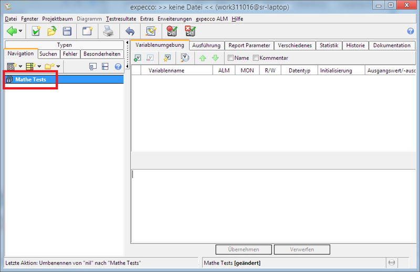The image size is (420, 272).
Task: Click the magnifier variable search icon
Action: point(184,58)
